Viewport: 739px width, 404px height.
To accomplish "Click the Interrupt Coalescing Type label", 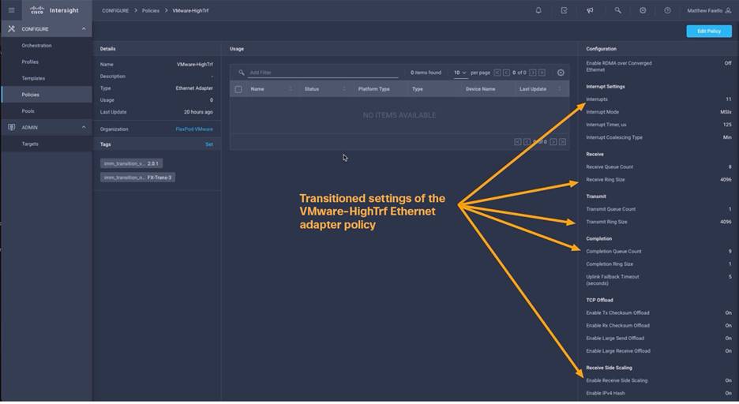I will (614, 137).
